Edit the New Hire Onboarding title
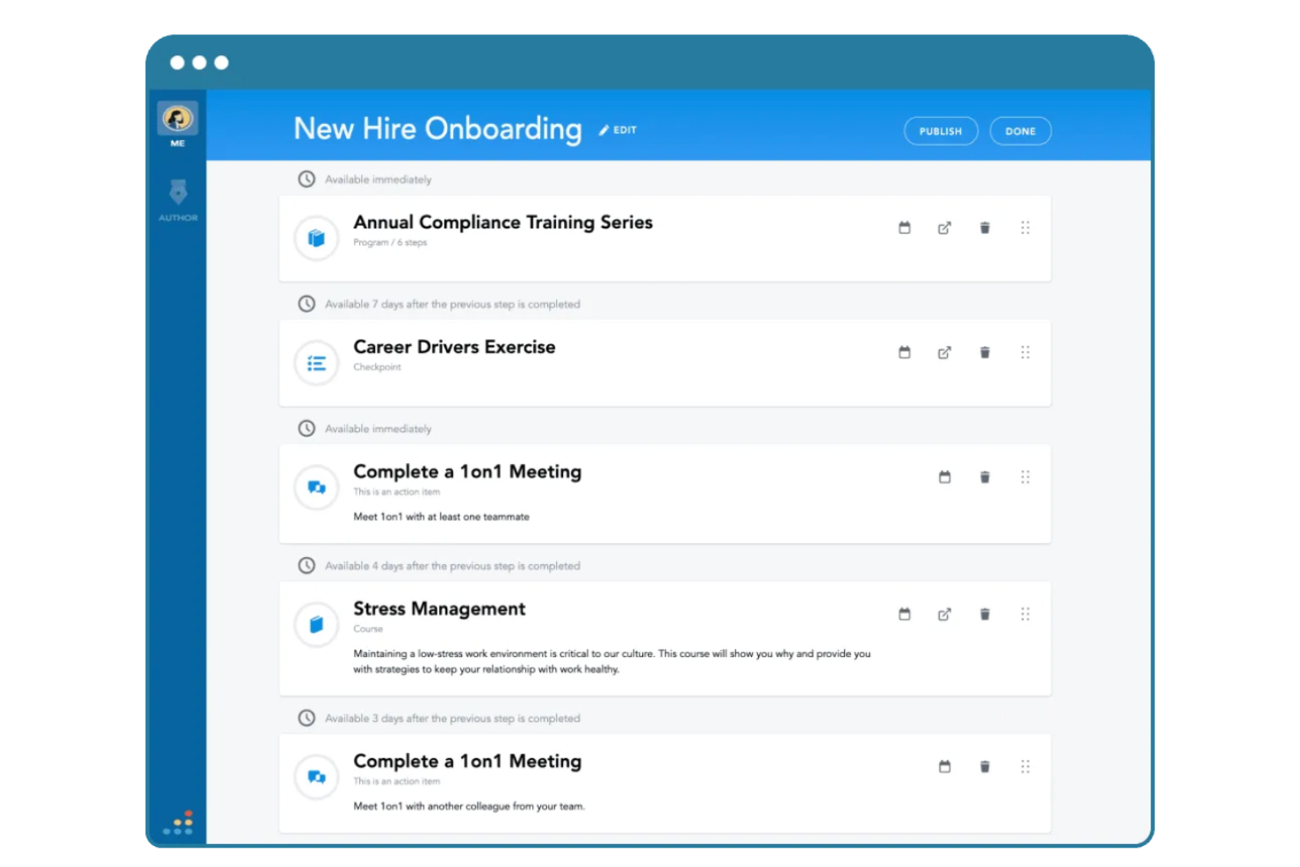Viewport: 1300px width, 867px height. [617, 130]
